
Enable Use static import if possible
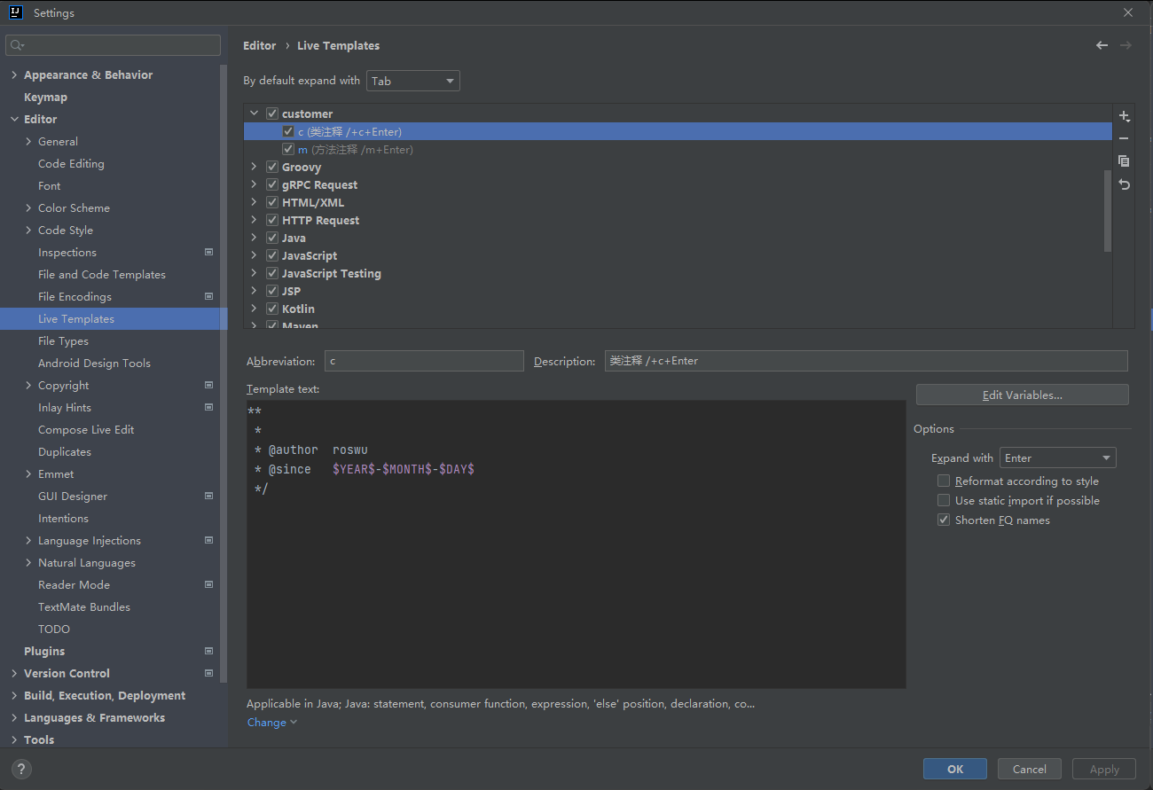[944, 500]
